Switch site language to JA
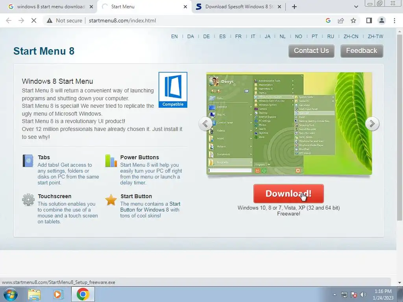Viewport: 403px width, 302px height. [x=268, y=37]
